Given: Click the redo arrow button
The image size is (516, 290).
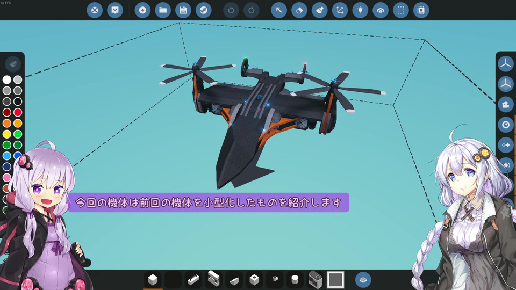Looking at the screenshot, I should [x=252, y=10].
